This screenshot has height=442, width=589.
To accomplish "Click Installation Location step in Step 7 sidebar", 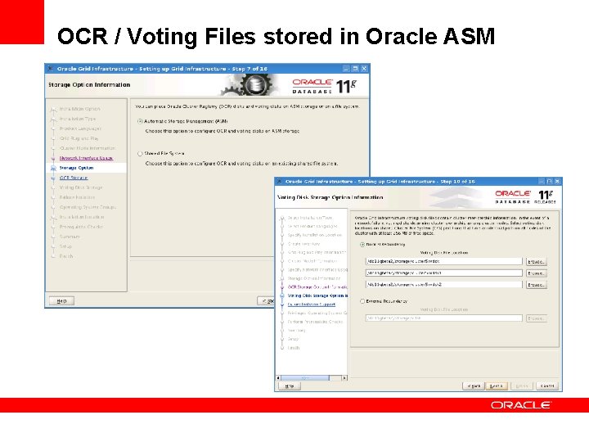I will click(x=82, y=217).
